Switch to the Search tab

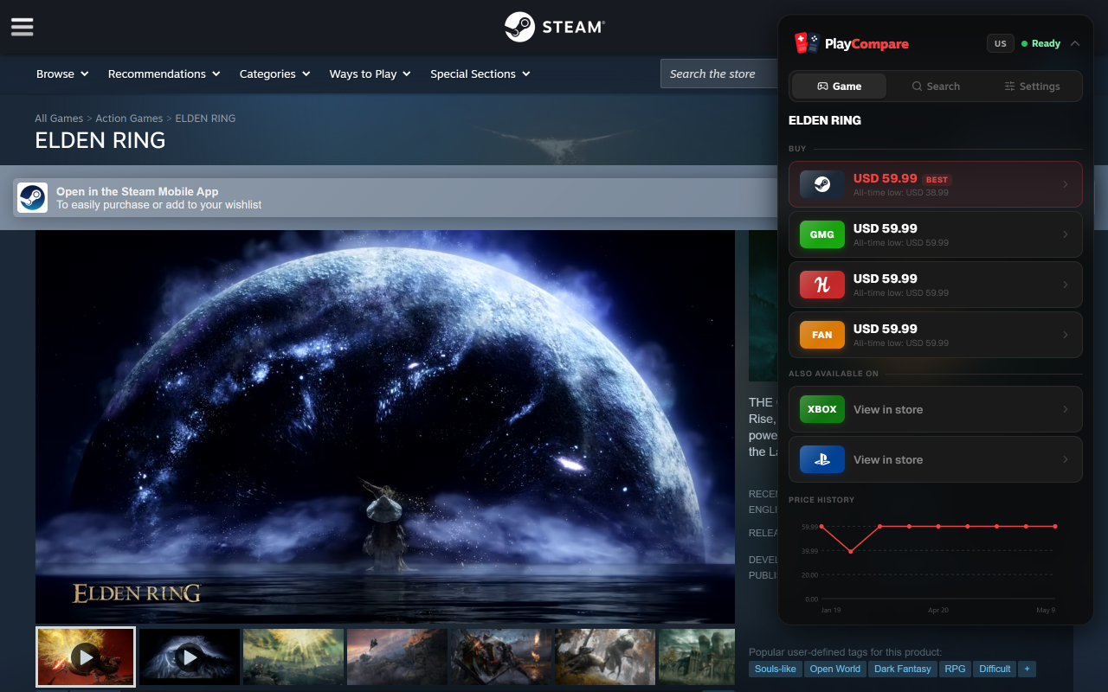click(x=936, y=86)
